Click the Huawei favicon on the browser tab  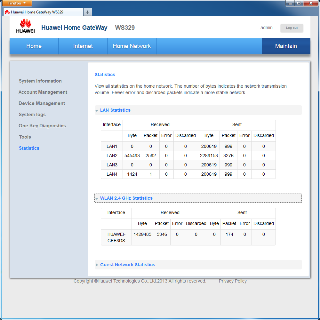tap(7, 12)
